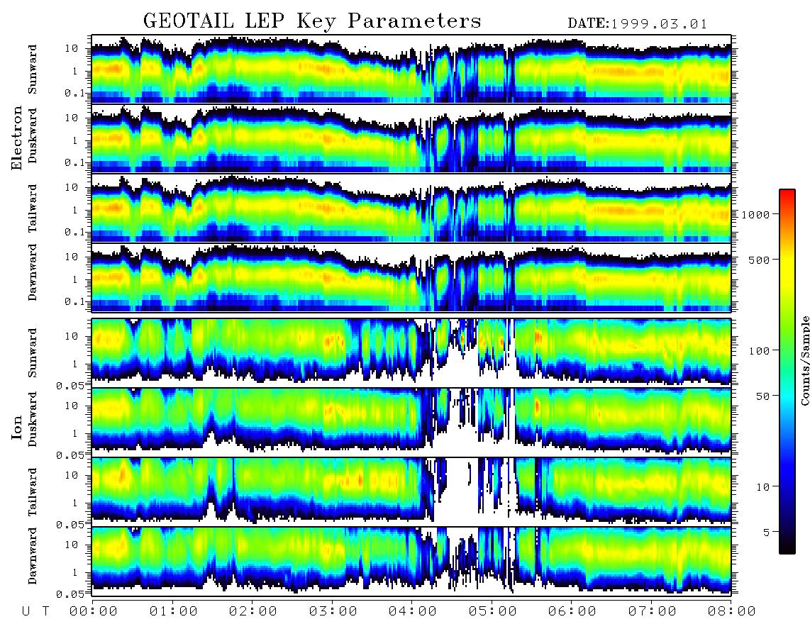This screenshot has height=624, width=810.
Task: Click the 02:00 time tick label
Action: pyautogui.click(x=253, y=611)
